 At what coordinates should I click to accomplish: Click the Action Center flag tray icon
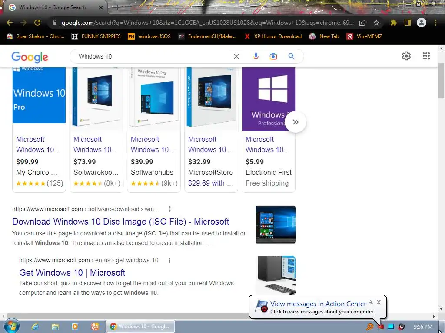(x=381, y=327)
